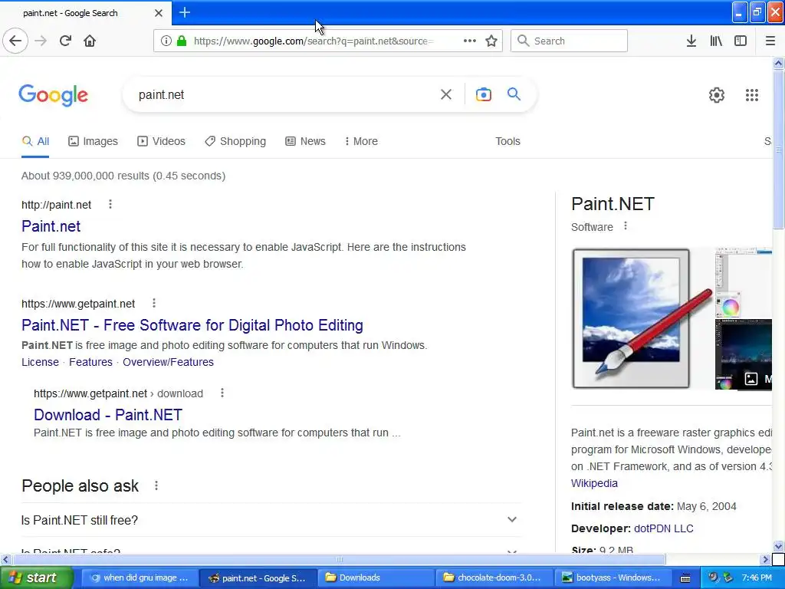Select the All results tab

[35, 141]
